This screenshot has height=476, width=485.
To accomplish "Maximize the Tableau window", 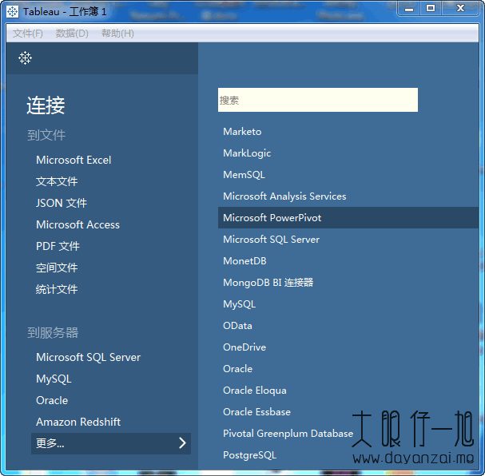I will click(x=431, y=9).
